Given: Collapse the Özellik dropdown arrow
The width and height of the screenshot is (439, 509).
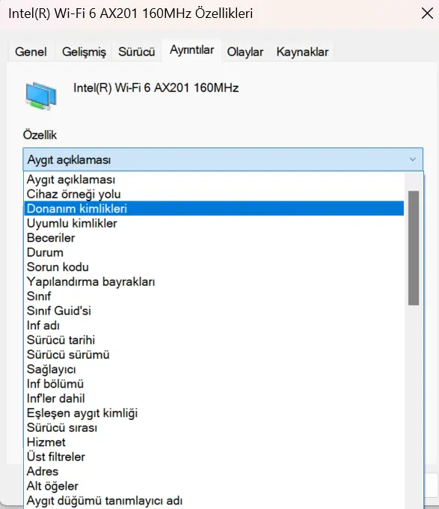Looking at the screenshot, I should [x=412, y=159].
